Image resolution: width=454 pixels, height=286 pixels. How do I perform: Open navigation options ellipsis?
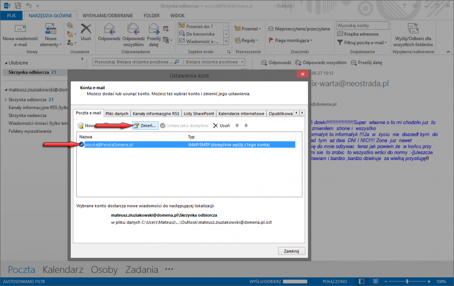click(169, 269)
